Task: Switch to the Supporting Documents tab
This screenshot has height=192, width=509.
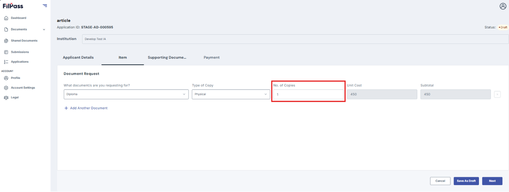Action: [167, 57]
